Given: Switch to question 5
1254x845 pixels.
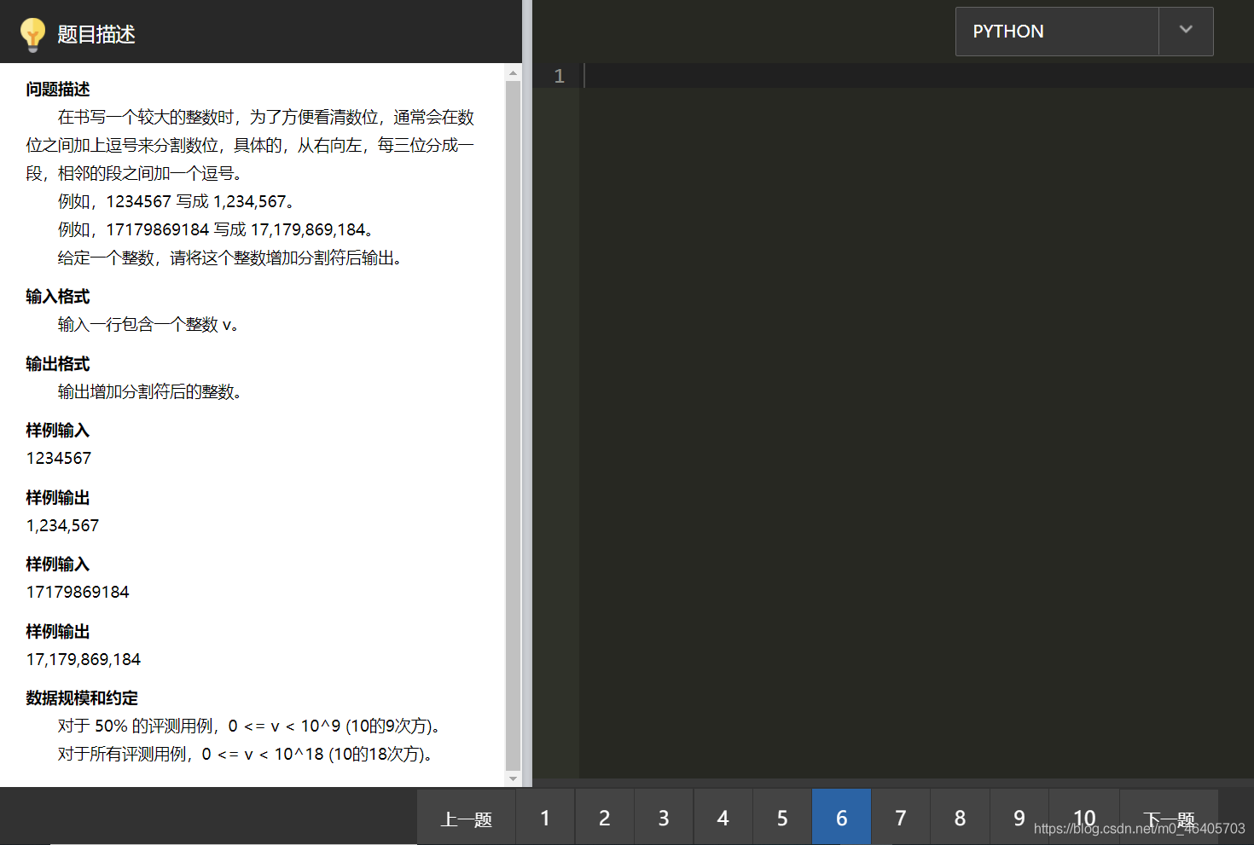Looking at the screenshot, I should (x=782, y=819).
